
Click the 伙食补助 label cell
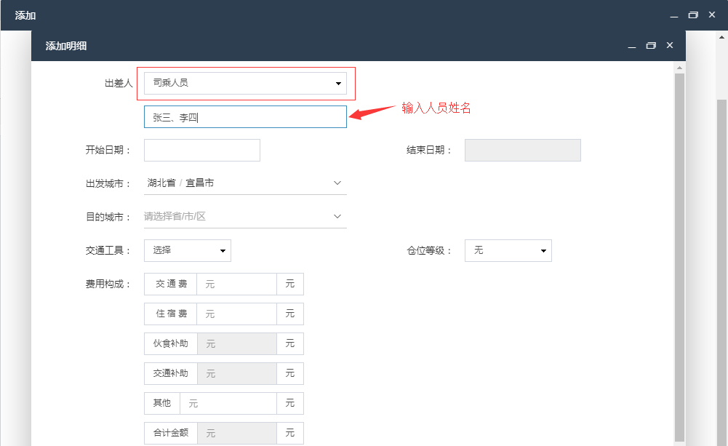point(170,344)
